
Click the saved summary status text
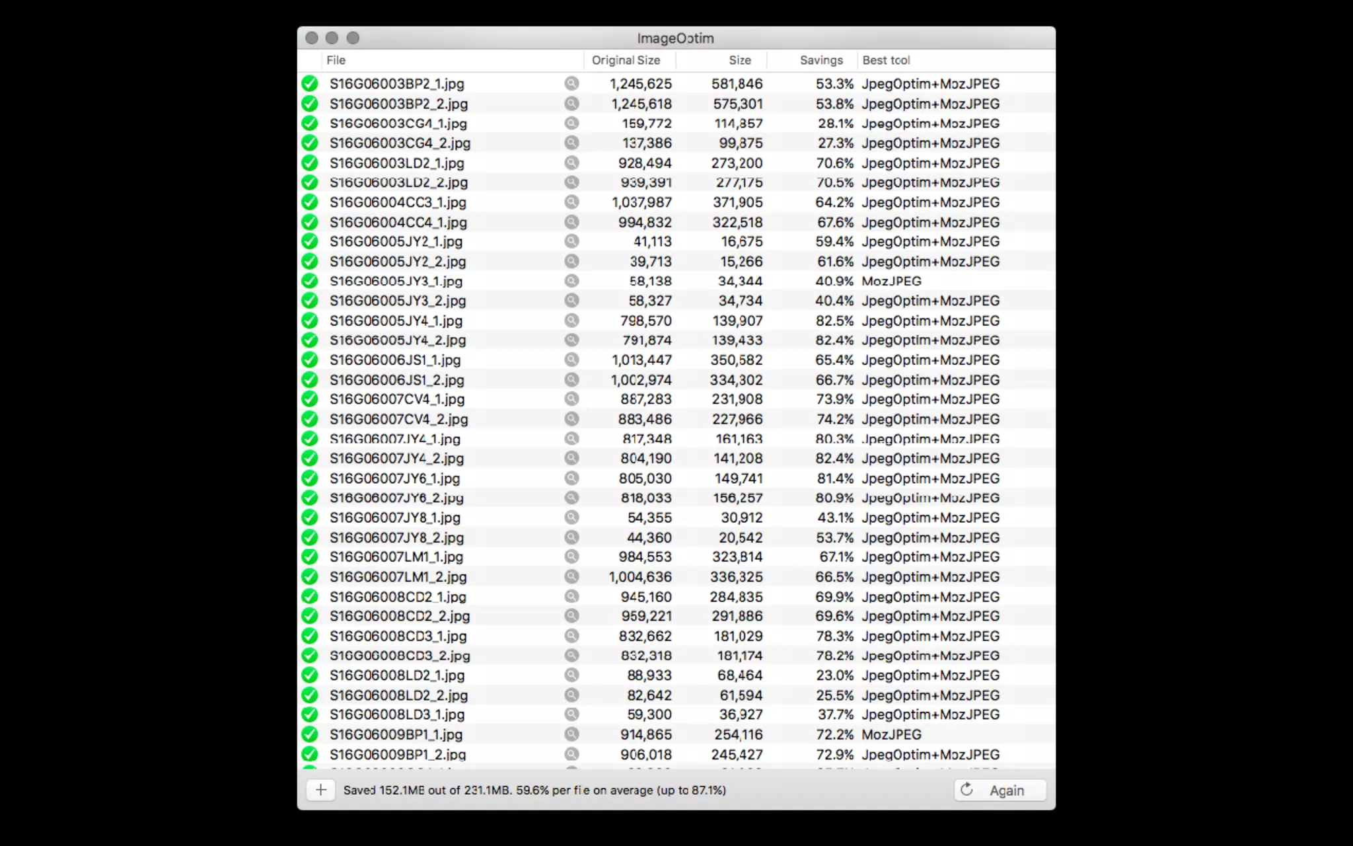coord(534,790)
